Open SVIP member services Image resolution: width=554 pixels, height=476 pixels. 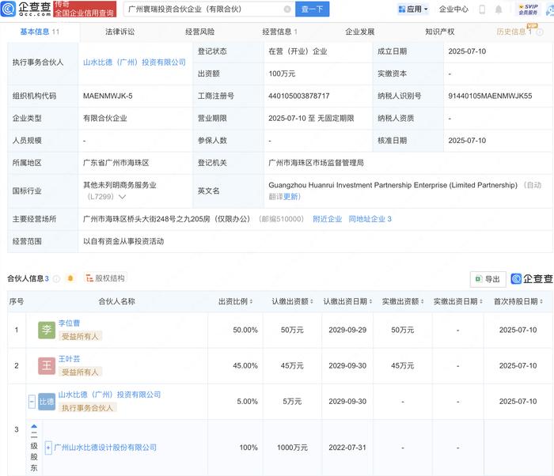pos(528,9)
